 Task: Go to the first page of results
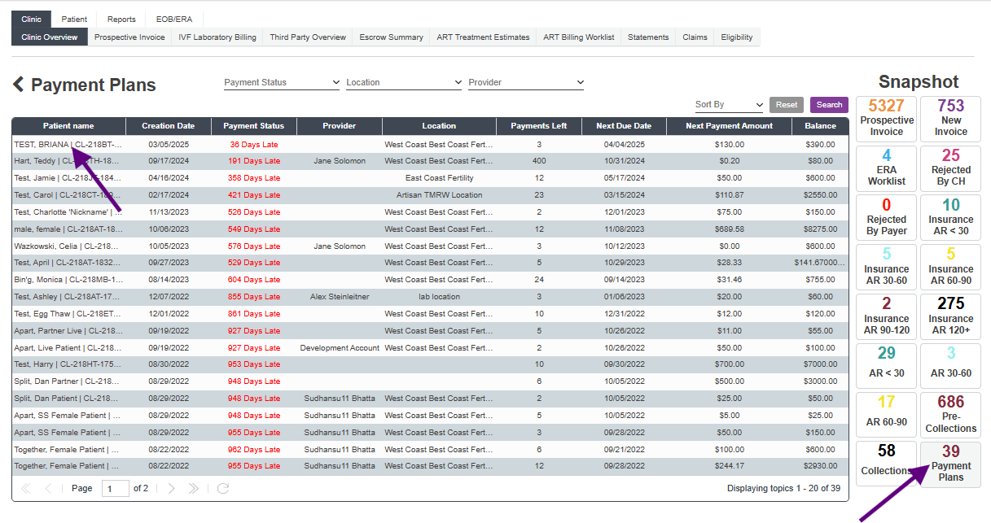(x=26, y=488)
